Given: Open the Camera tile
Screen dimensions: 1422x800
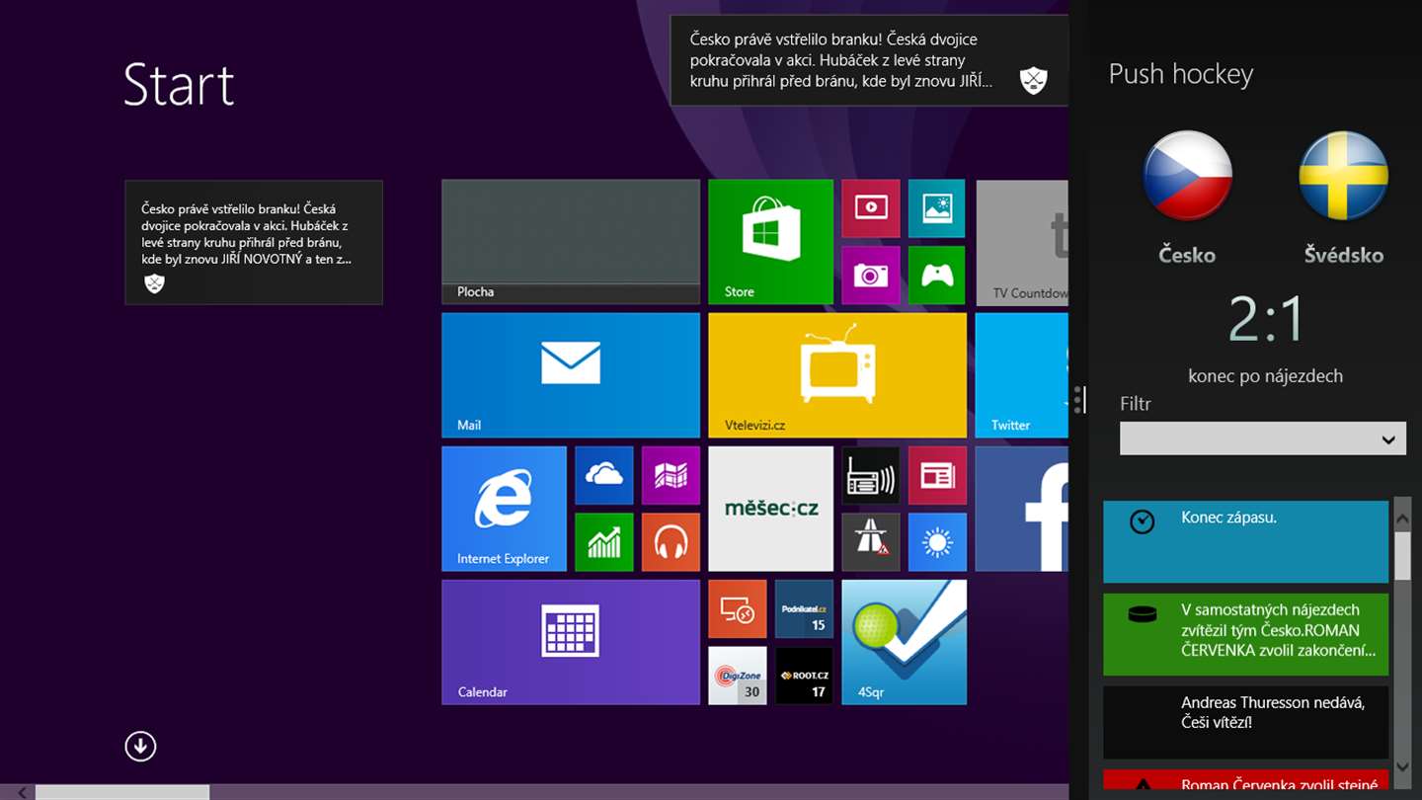Looking at the screenshot, I should [x=871, y=275].
